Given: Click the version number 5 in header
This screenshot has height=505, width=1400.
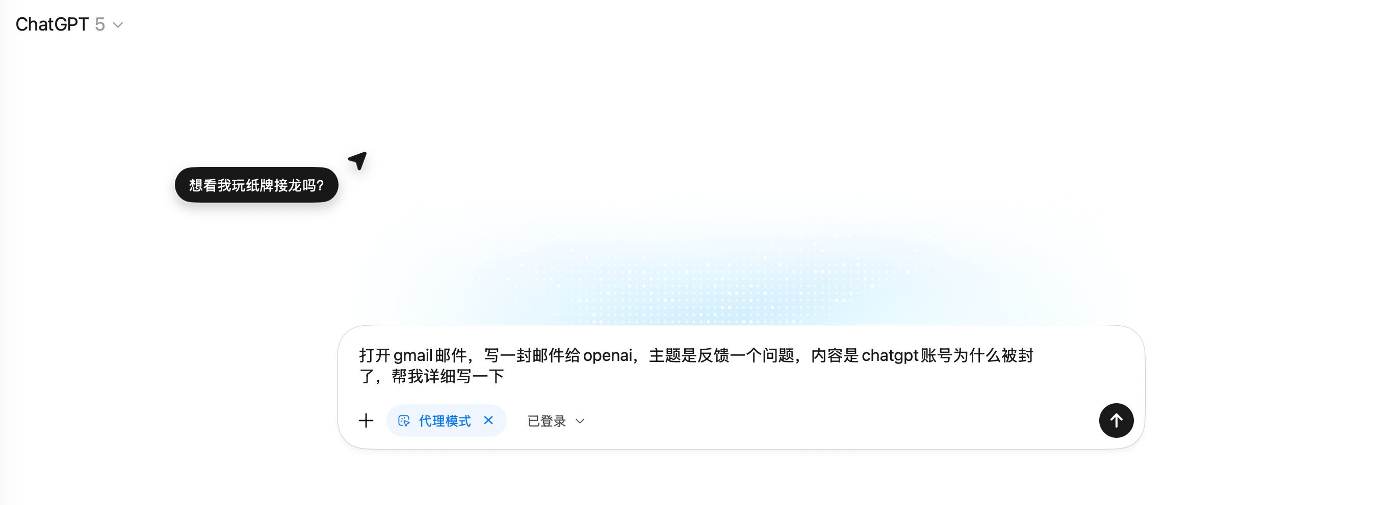Looking at the screenshot, I should tap(99, 24).
